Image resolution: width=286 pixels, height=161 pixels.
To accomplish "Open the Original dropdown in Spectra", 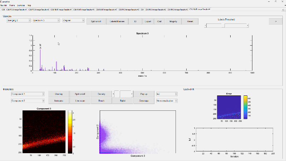I will tap(73, 21).
